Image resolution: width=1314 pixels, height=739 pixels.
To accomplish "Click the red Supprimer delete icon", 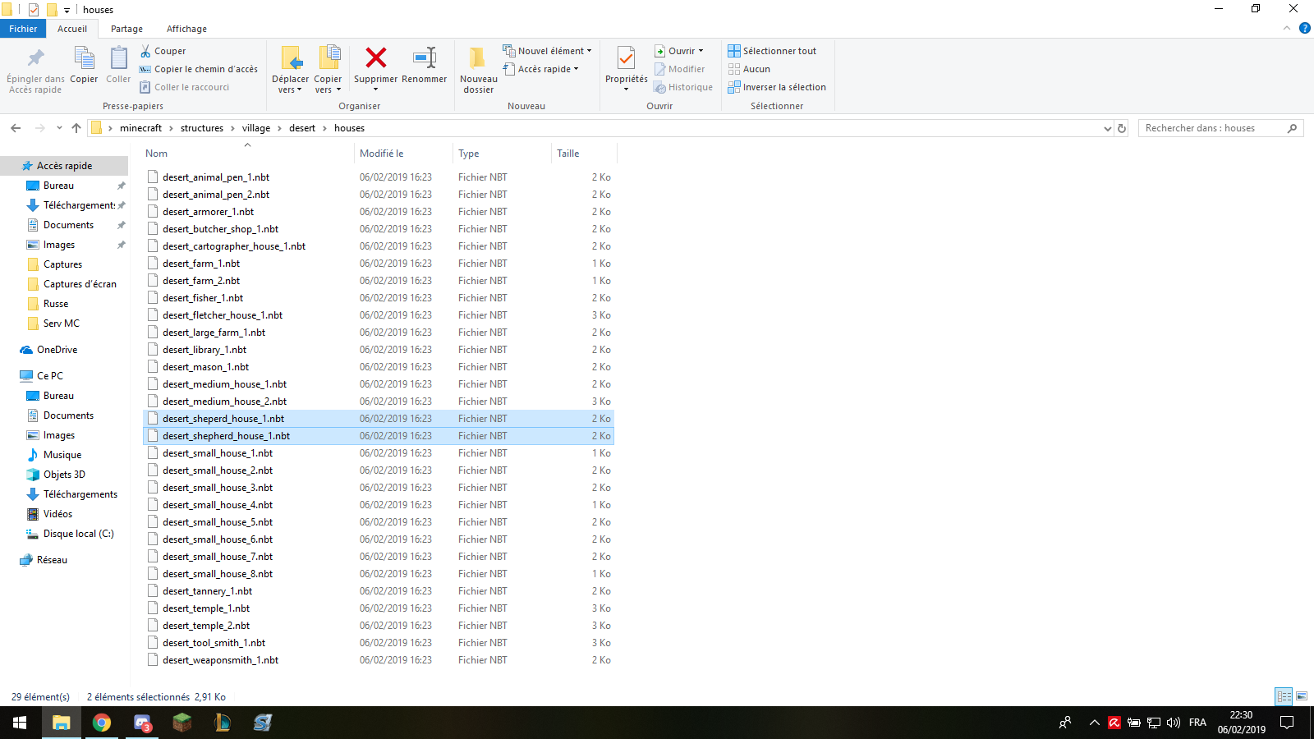I will 375,58.
